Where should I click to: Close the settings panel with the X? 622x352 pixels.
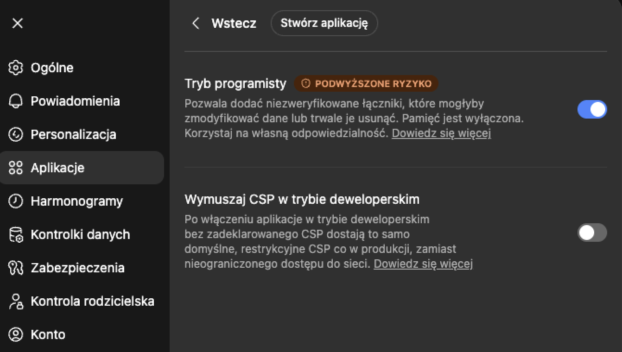[x=17, y=24]
